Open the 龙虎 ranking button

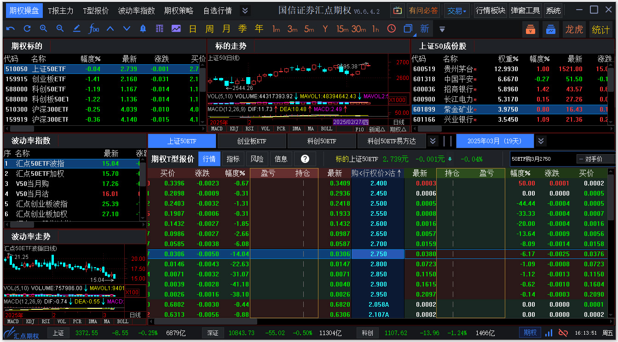click(574, 29)
